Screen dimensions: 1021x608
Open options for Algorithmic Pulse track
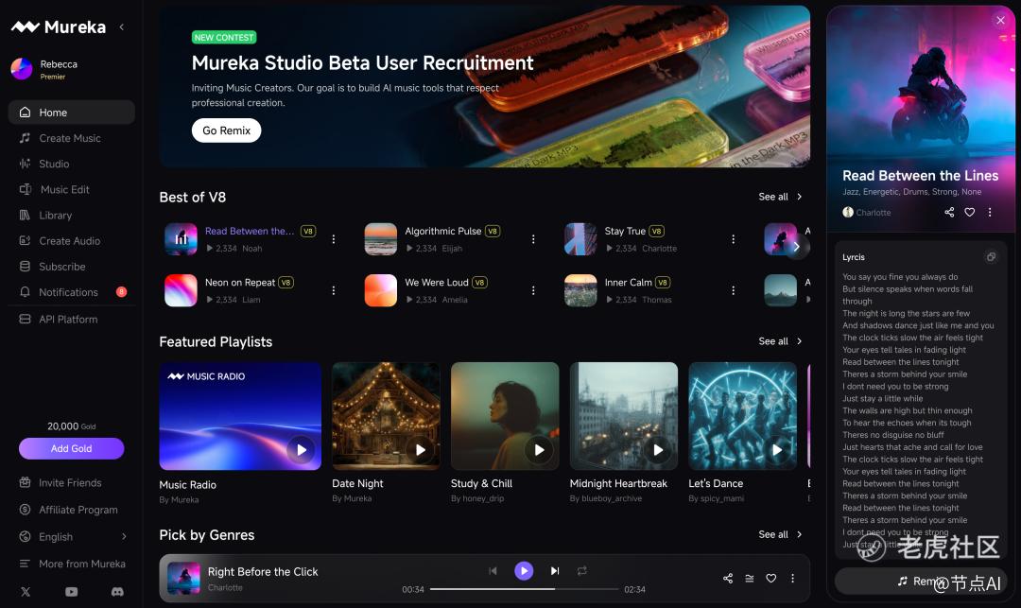pos(533,239)
